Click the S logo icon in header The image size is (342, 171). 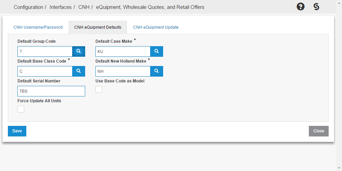(316, 6)
